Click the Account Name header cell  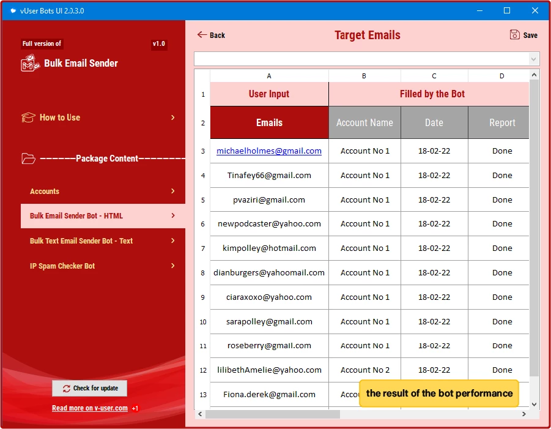click(x=364, y=123)
